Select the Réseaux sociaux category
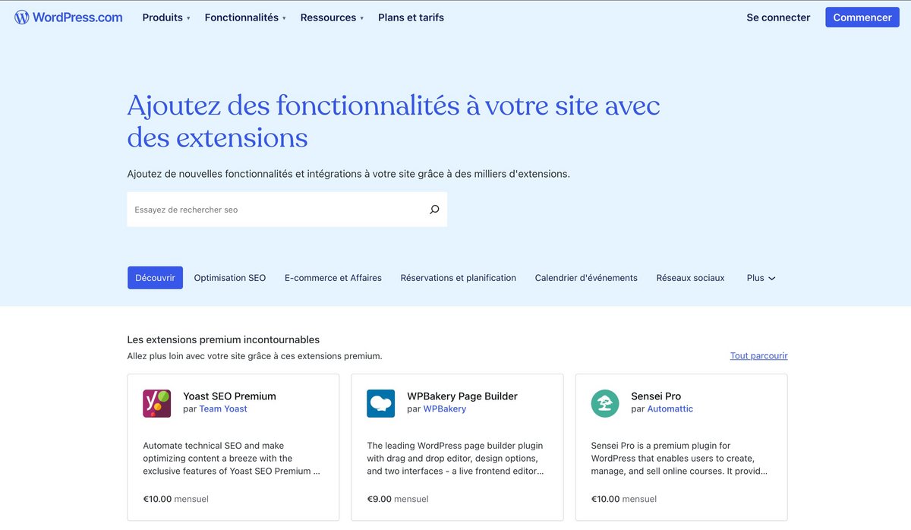 690,278
